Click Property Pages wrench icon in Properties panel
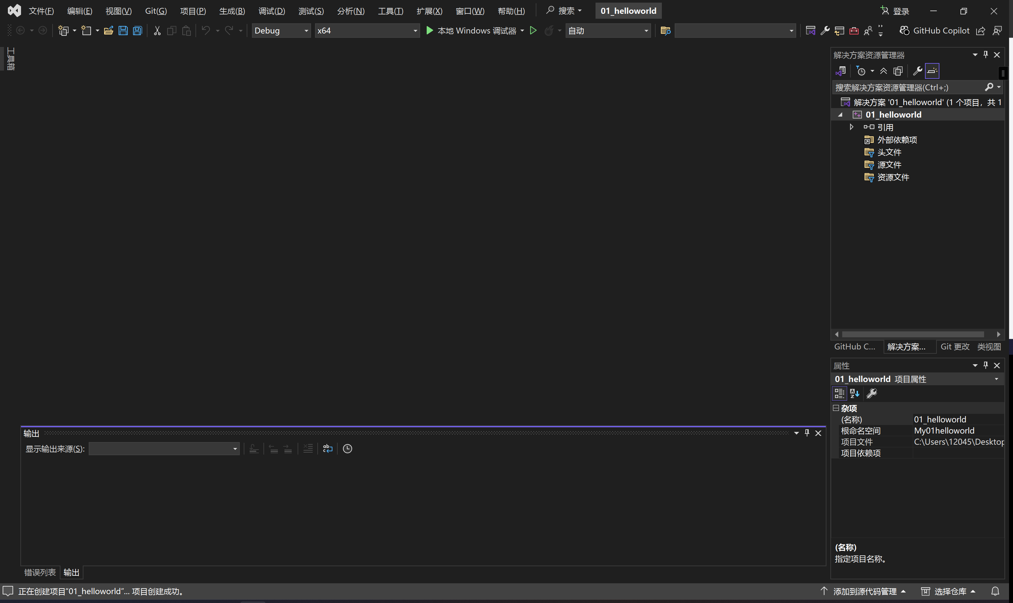This screenshot has width=1013, height=603. (872, 393)
